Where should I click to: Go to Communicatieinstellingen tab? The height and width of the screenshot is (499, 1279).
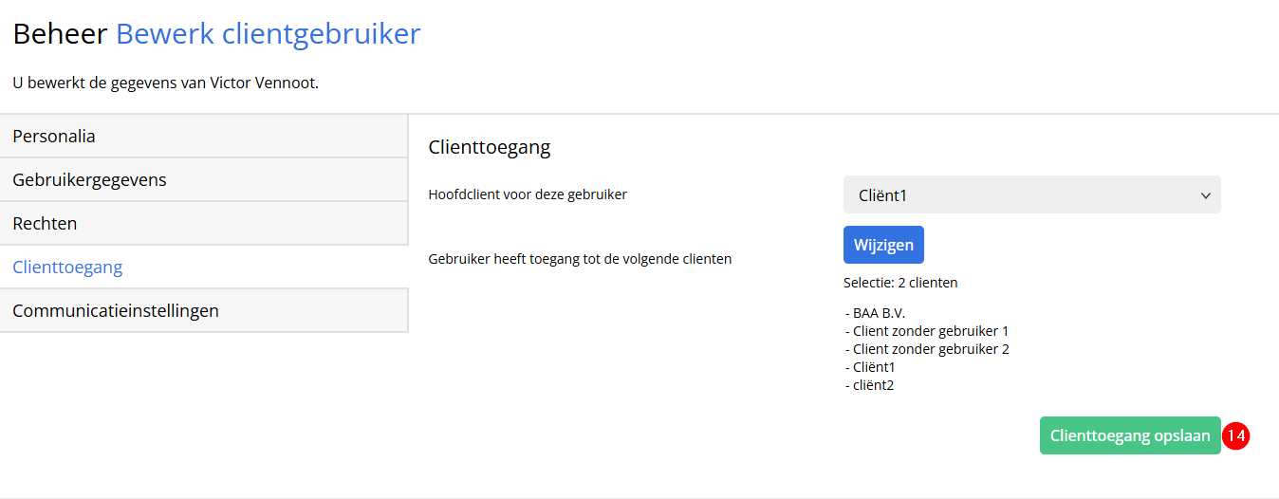coord(204,310)
